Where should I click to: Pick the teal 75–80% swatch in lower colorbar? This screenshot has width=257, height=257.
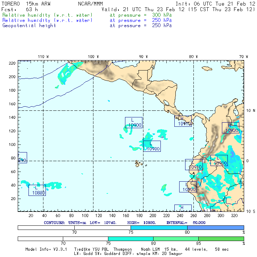point(131,239)
